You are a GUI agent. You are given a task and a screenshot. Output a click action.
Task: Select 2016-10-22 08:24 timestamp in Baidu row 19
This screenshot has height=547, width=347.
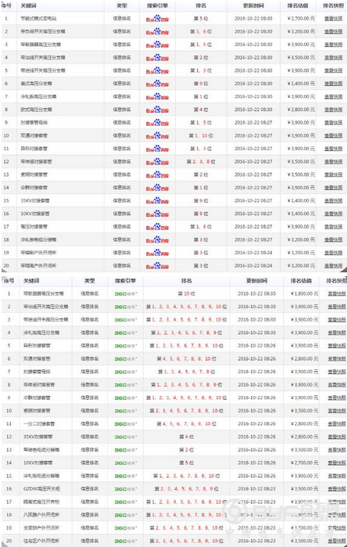[x=253, y=253]
